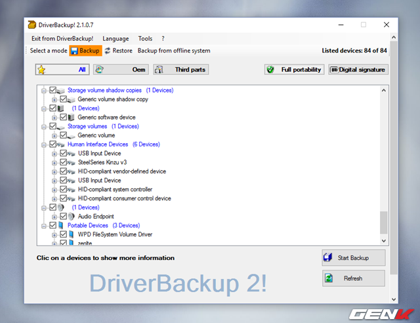This screenshot has width=420, height=323.
Task: Toggle Full portability filter
Action: pyautogui.click(x=294, y=70)
